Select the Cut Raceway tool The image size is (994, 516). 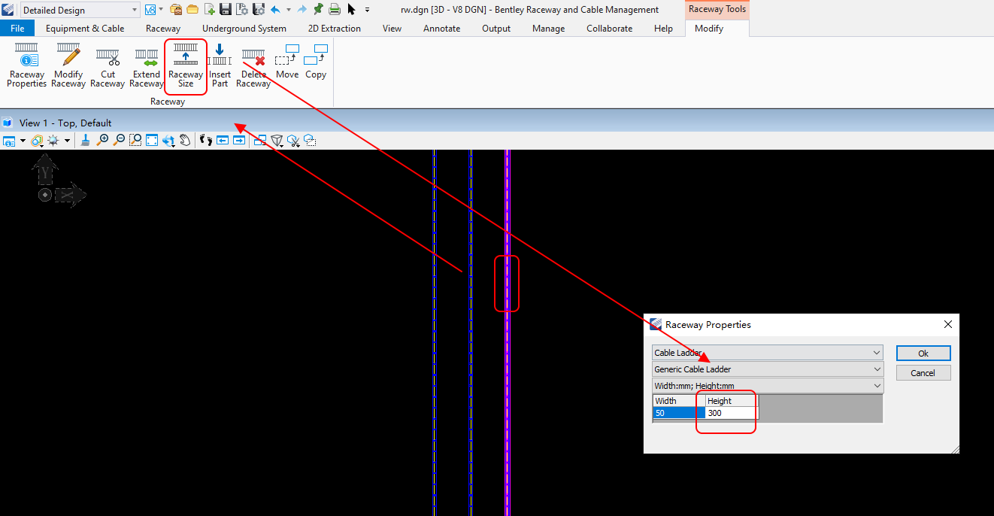point(108,65)
